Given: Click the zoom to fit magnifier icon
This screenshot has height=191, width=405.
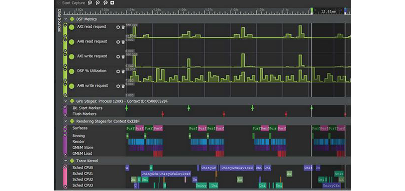Looking at the screenshot, I should pos(105,3).
